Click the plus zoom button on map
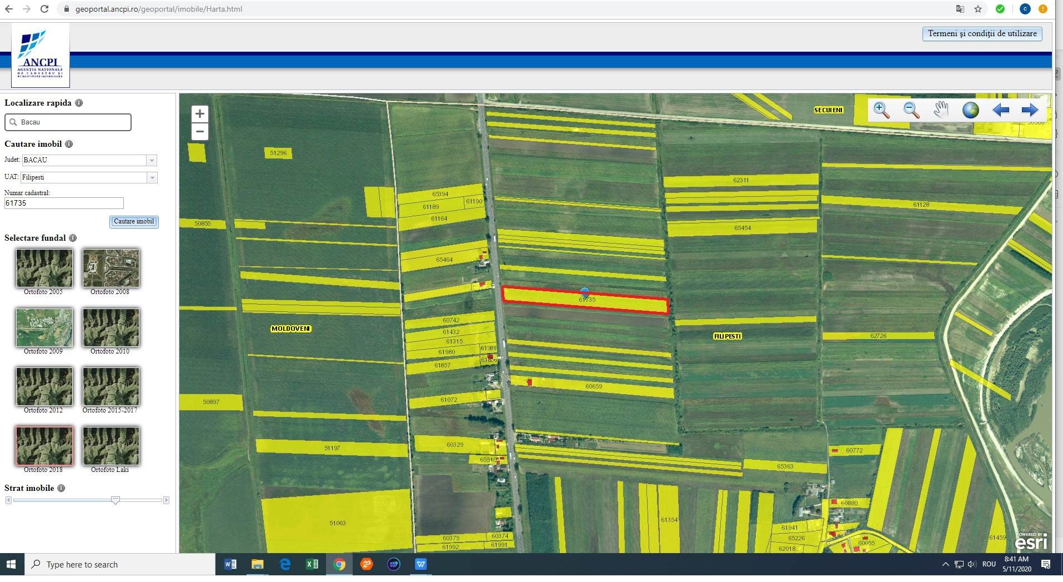The image size is (1063, 582). (x=200, y=114)
